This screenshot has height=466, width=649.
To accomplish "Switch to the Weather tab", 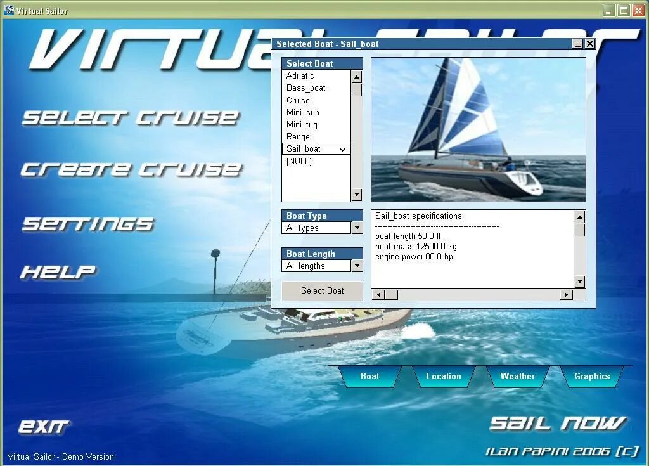I will [518, 376].
